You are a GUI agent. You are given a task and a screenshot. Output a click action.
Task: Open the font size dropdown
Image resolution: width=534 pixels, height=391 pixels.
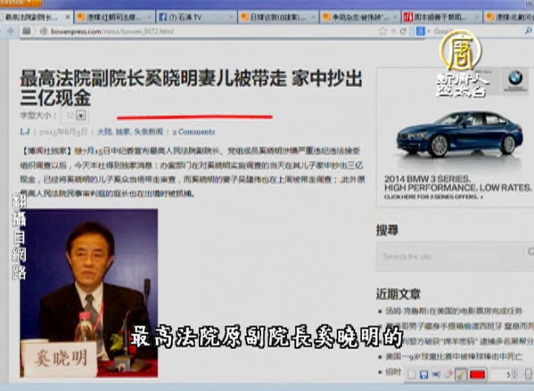click(x=81, y=116)
